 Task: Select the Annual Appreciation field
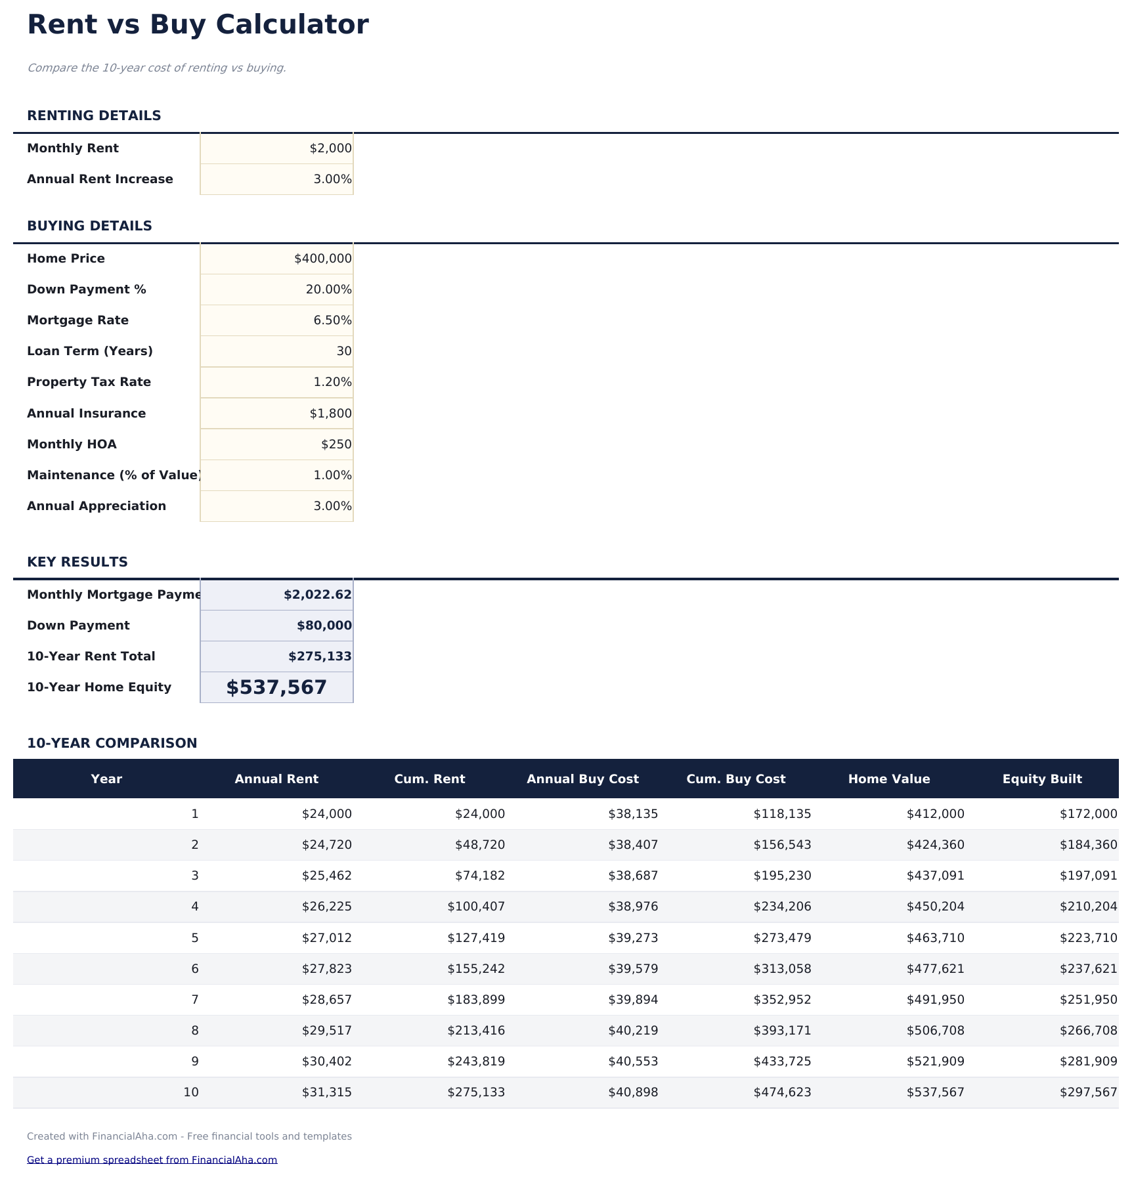276,506
